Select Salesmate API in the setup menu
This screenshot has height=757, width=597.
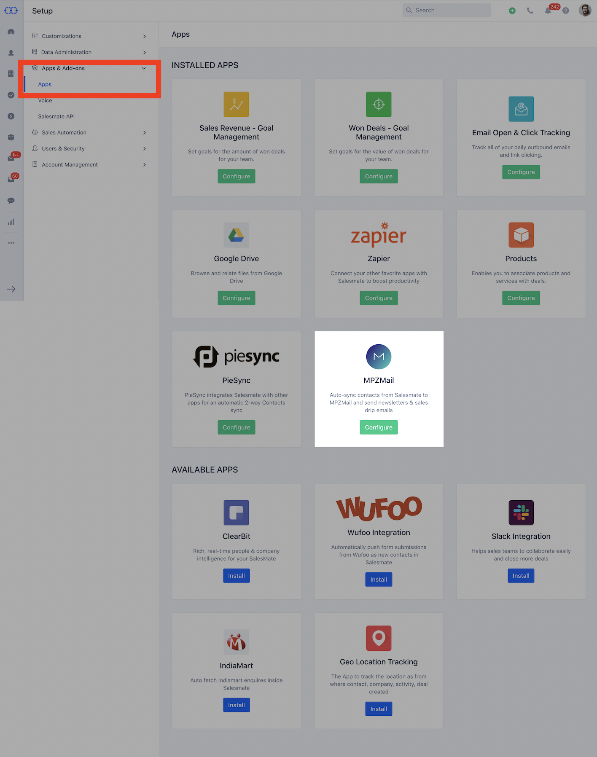tap(56, 116)
